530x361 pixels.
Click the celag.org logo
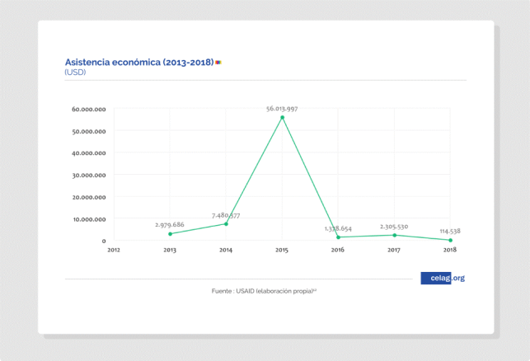coord(443,278)
